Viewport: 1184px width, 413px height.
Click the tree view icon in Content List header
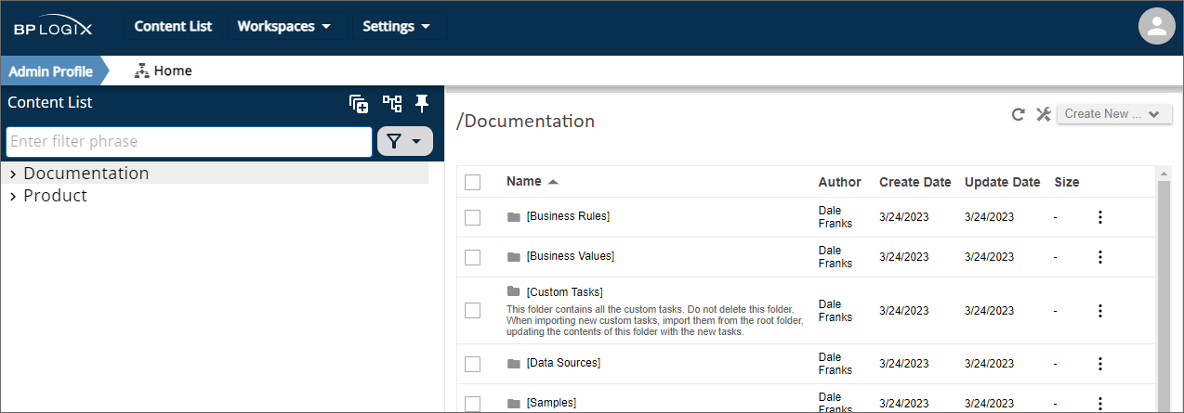coord(391,103)
